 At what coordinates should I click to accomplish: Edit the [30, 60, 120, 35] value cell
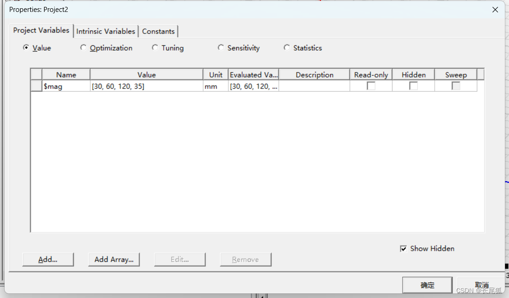coord(146,86)
